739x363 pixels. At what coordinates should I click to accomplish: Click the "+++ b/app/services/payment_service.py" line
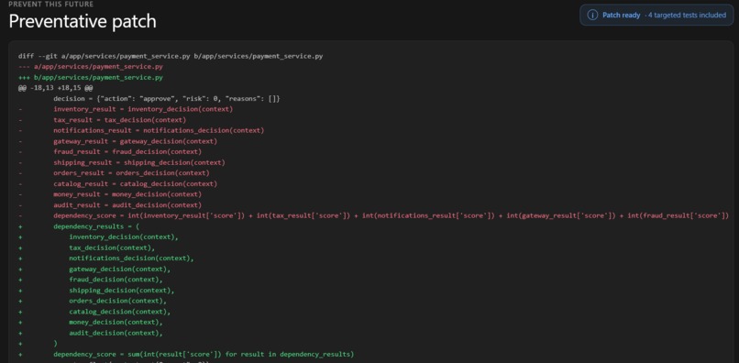pyautogui.click(x=91, y=77)
